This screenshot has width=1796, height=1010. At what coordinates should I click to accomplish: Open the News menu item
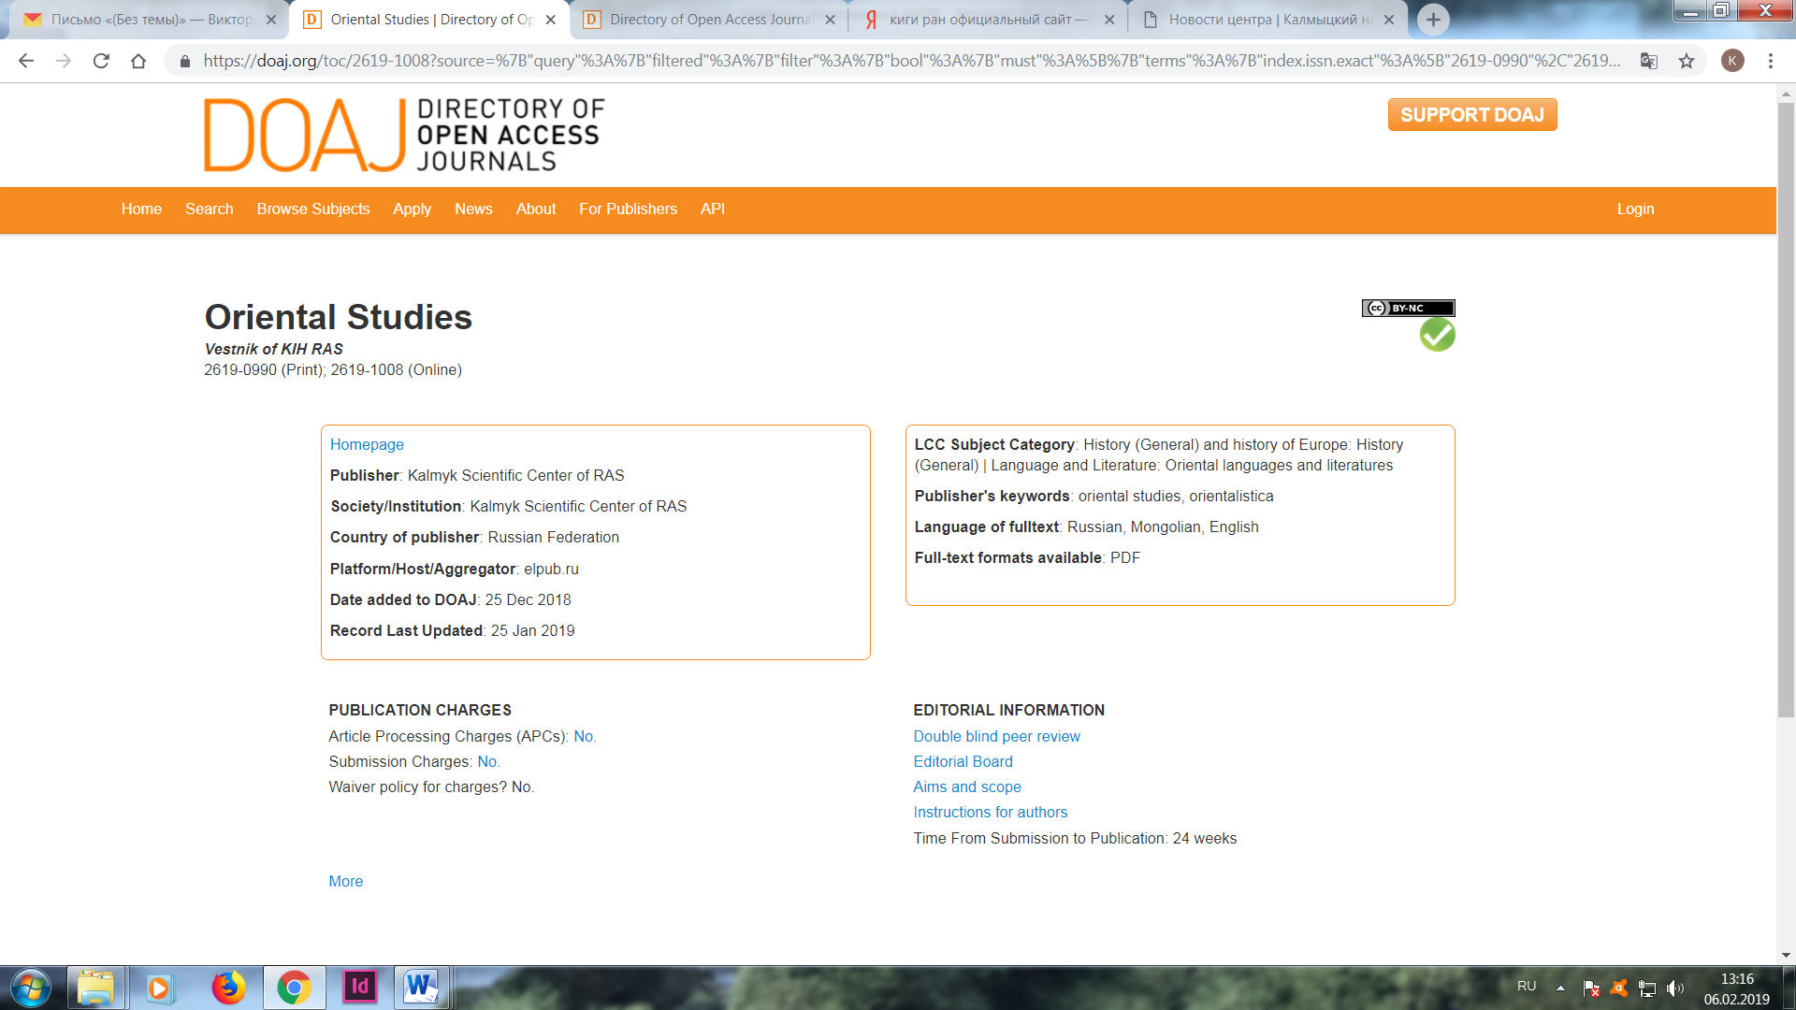tap(473, 209)
